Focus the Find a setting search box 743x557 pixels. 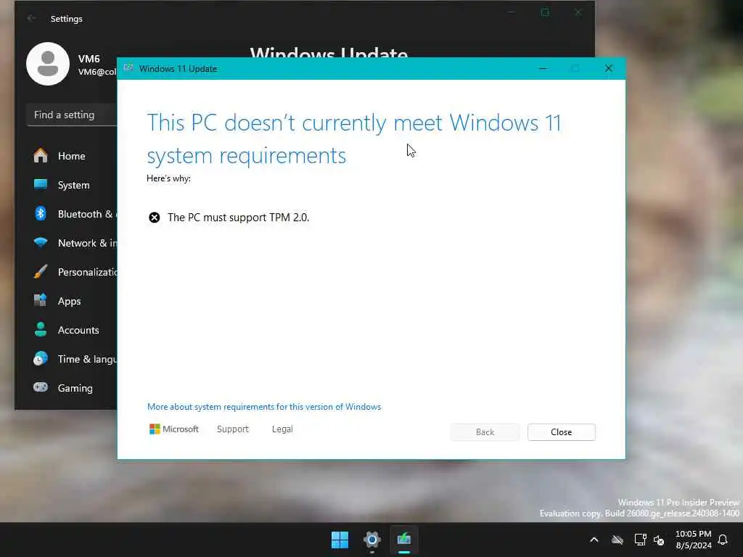tap(72, 115)
